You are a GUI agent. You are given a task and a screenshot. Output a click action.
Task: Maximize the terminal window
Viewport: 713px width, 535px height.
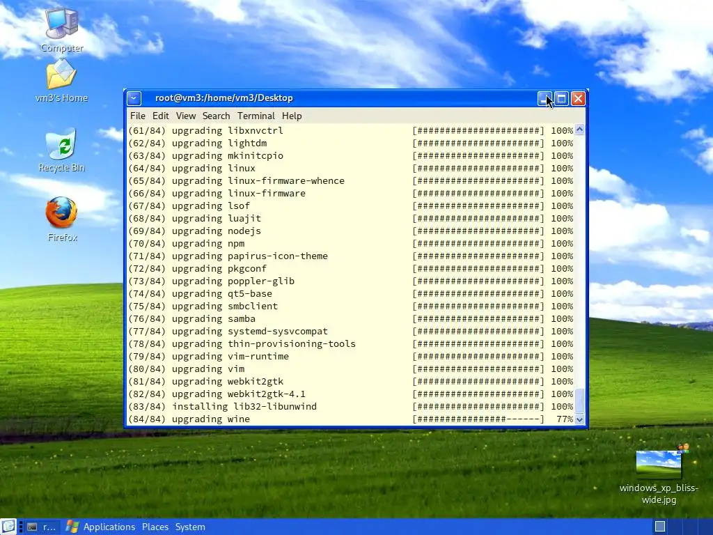click(x=561, y=98)
